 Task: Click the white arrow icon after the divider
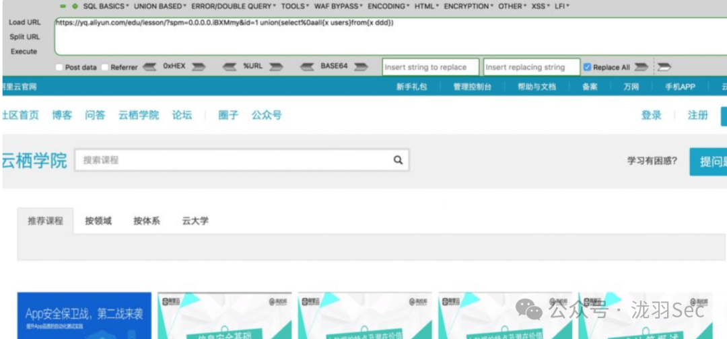664,67
